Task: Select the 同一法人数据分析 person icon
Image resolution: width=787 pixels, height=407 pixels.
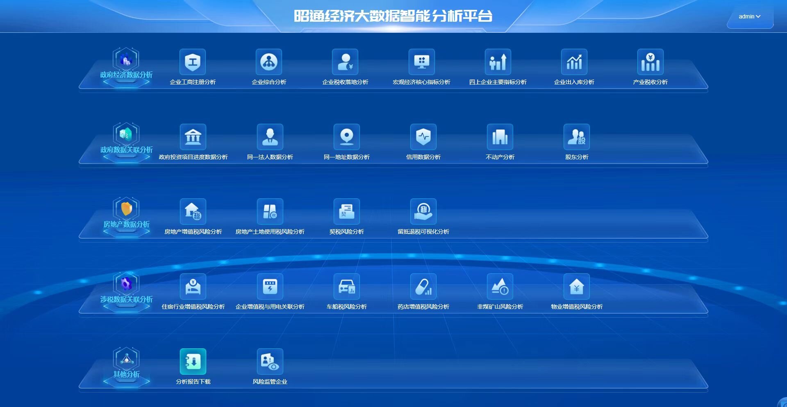Action: 270,137
